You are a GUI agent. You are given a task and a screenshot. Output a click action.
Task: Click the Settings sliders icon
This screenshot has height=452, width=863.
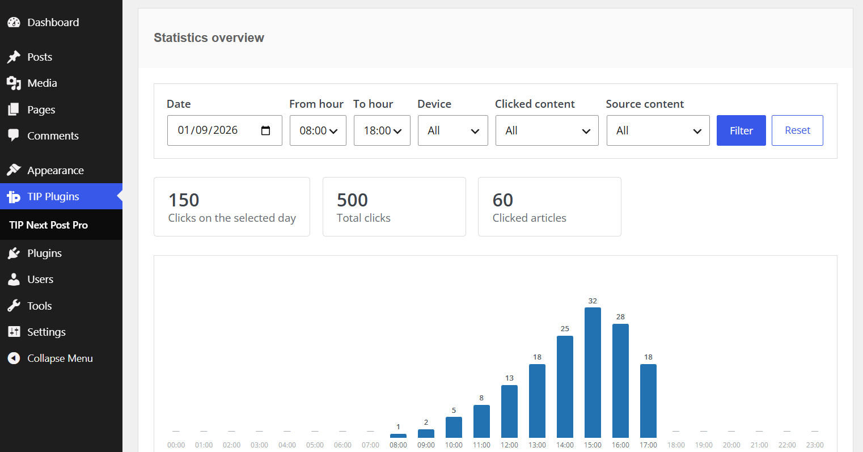[x=14, y=332]
